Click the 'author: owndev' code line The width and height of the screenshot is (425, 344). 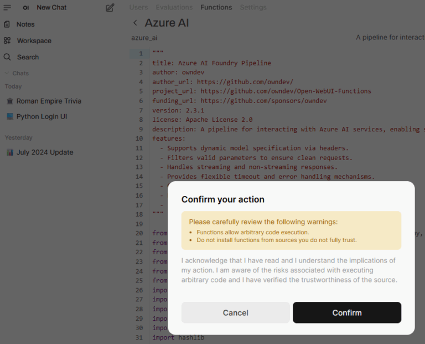click(178, 72)
